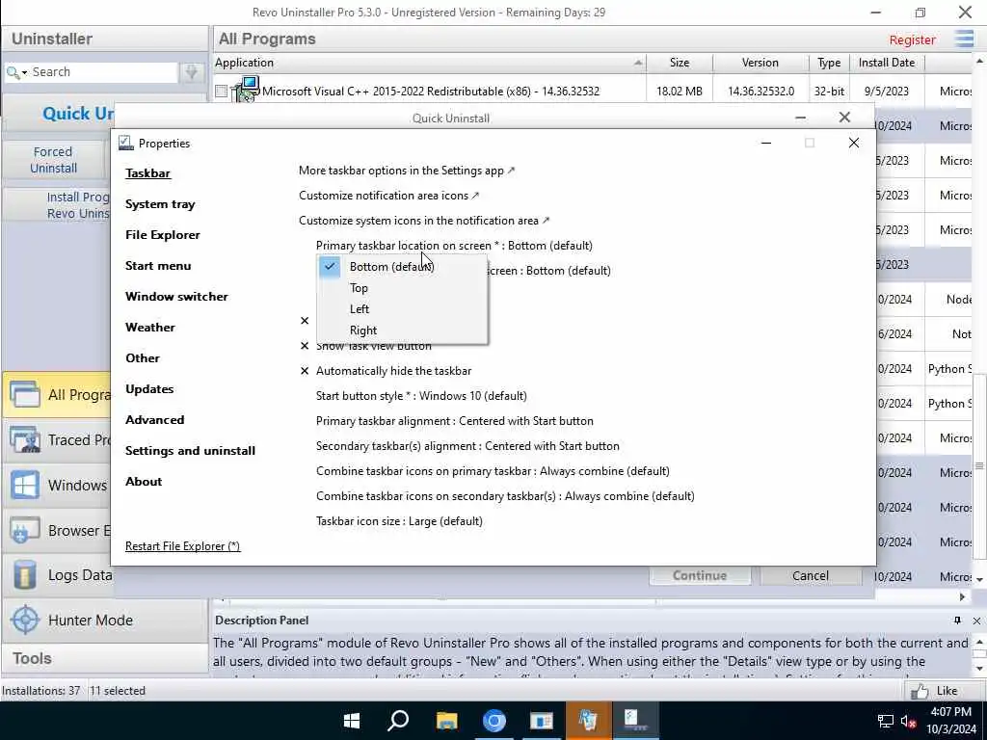Click Microsoft Visual C++ program icon
Image resolution: width=987 pixels, height=740 pixels.
point(246,90)
